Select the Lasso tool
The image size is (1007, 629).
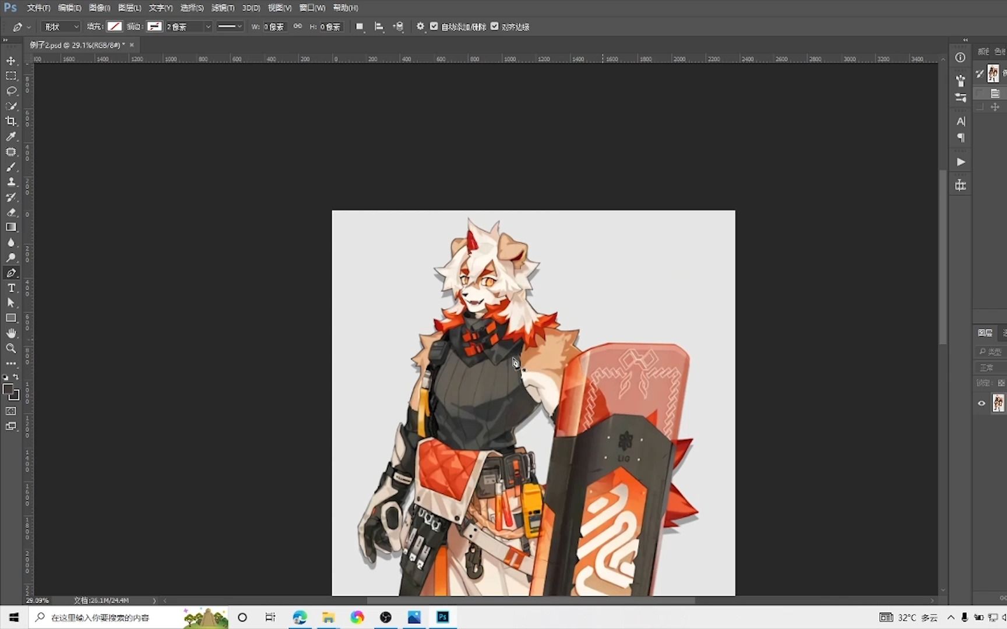[x=11, y=91]
